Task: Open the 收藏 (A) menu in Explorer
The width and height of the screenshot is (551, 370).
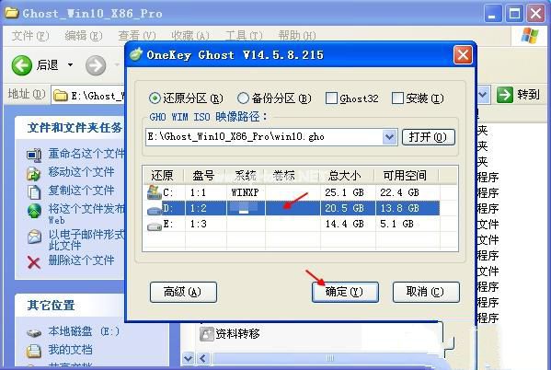Action: pyautogui.click(x=190, y=36)
